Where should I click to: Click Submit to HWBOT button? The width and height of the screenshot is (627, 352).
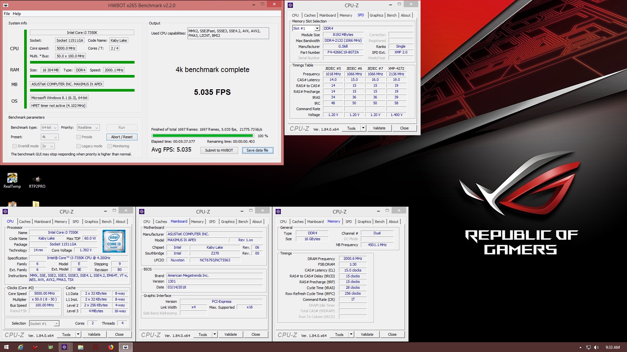[x=219, y=150]
